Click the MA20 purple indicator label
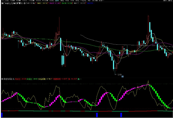The height and width of the screenshot is (118, 173). click(x=52, y=3)
